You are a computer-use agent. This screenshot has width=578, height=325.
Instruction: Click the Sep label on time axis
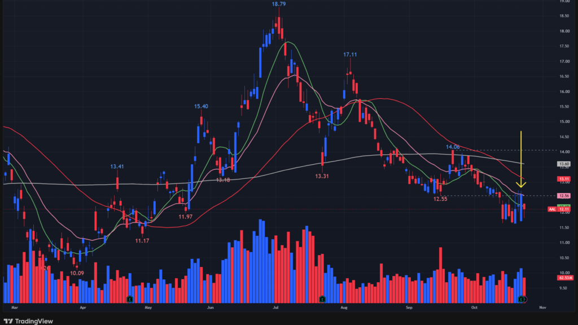tap(409, 308)
